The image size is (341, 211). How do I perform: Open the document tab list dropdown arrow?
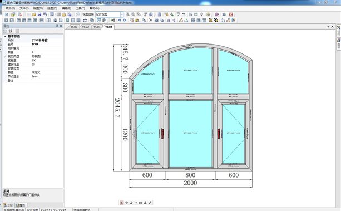[328, 27]
